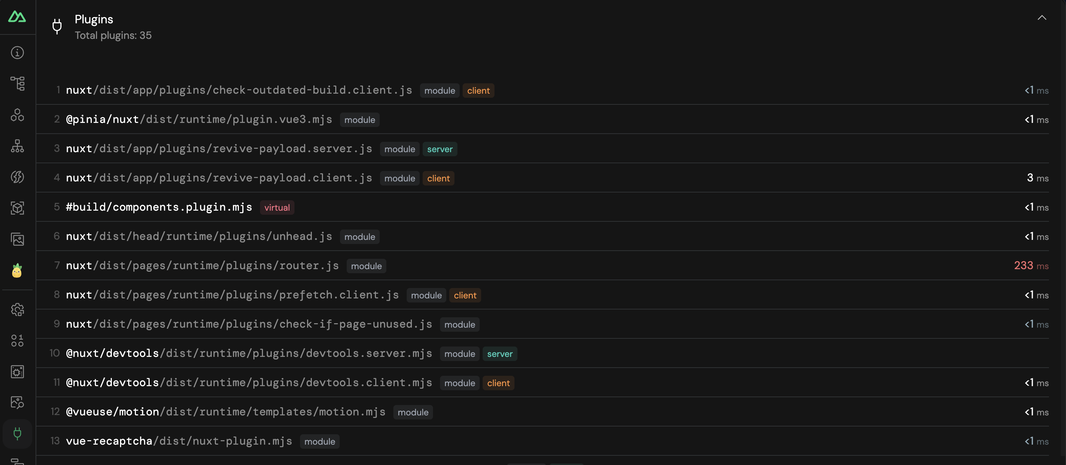Open the Imports function-symbol sidebar icon
The image size is (1066, 465).
[17, 177]
